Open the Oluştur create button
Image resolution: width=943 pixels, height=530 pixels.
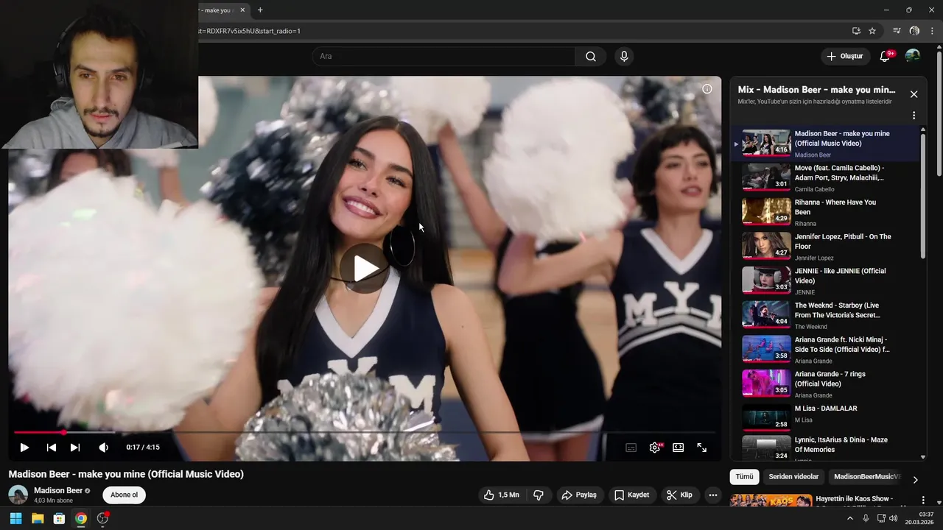844,57
